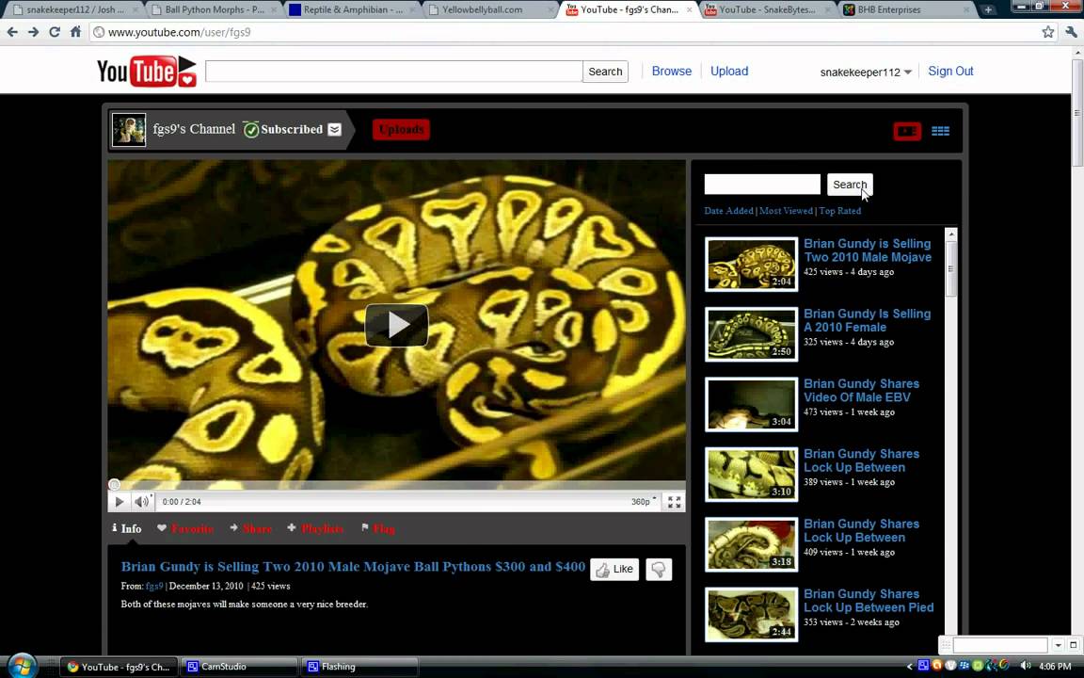Switch to YouTube - SnakeBytes tab
The width and height of the screenshot is (1084, 678).
766,9
